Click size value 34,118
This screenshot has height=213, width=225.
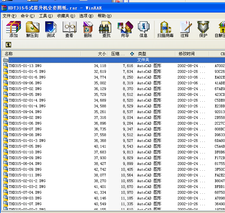100,66
